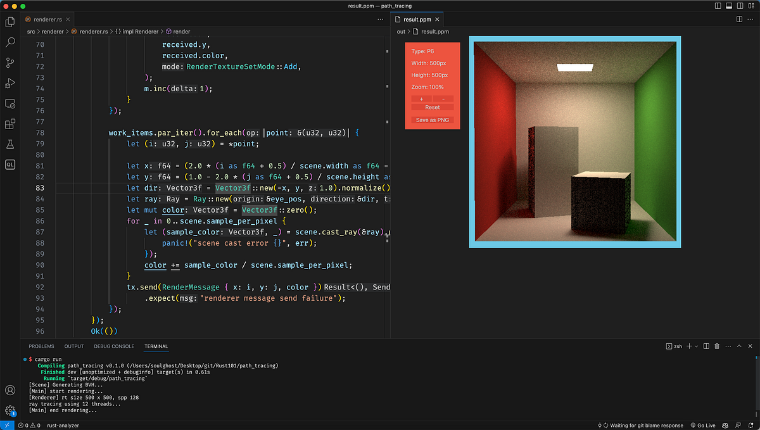
Task: Switch to the result.ppm tab
Action: point(415,19)
